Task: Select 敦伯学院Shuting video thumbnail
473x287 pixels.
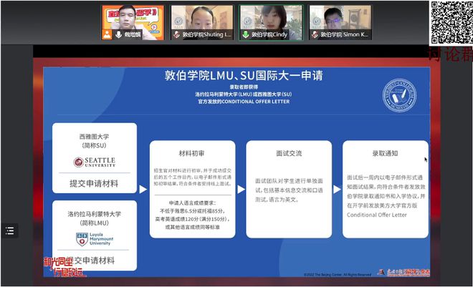Action: 202,23
